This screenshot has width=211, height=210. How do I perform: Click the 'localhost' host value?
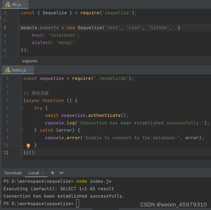point(63,35)
